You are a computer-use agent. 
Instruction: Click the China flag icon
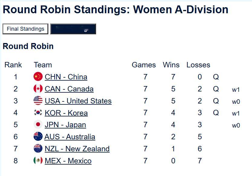[38, 77]
